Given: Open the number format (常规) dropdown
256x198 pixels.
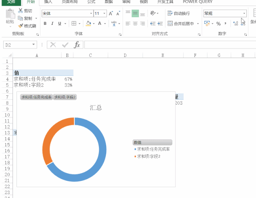Looking at the screenshot, I should coord(244,13).
